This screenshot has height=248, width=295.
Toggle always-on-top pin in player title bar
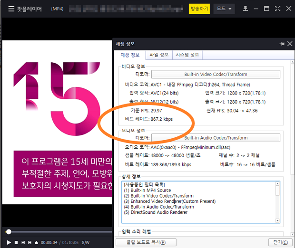[x=245, y=9]
